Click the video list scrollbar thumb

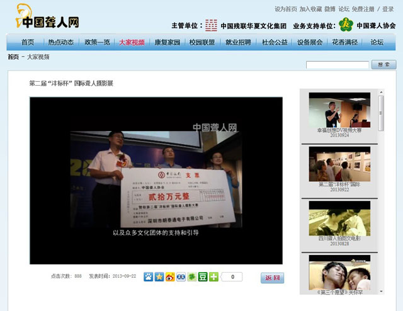coord(381,113)
